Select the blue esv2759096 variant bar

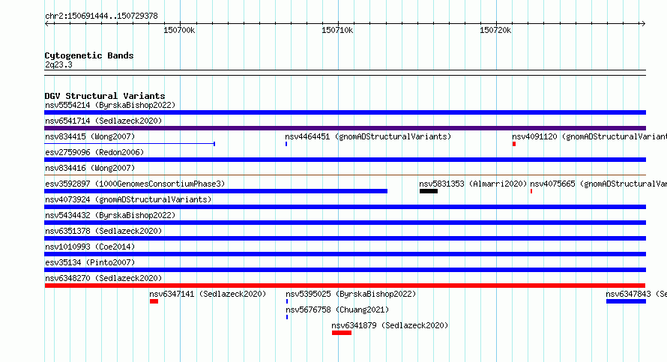tap(345, 160)
